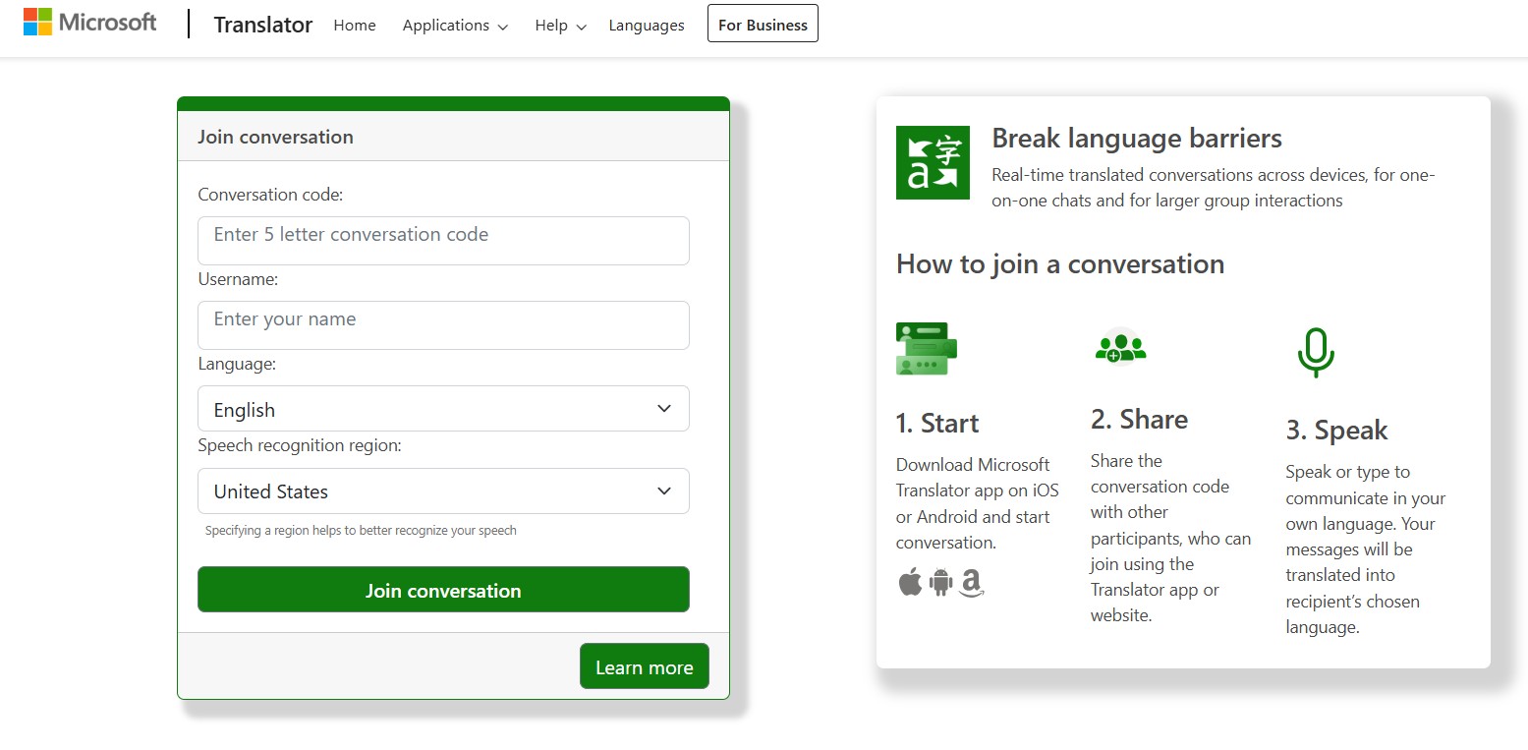Click the 2. Share step title
The height and width of the screenshot is (750, 1528).
1139,420
